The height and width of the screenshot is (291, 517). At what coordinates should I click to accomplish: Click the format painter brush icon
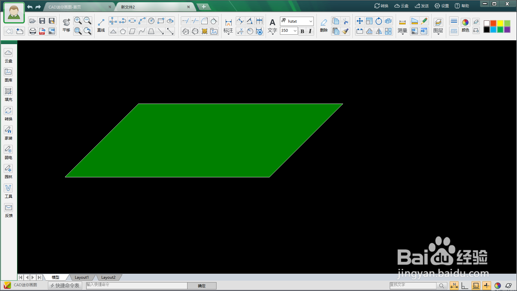click(346, 31)
